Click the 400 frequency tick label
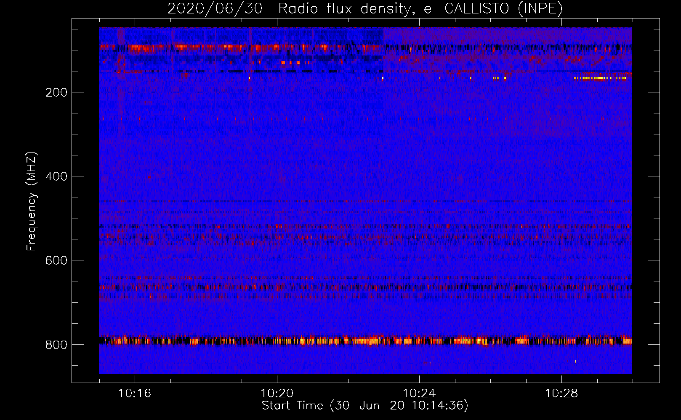This screenshot has height=420, width=681. pos(56,176)
